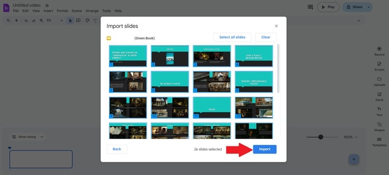This screenshot has height=175, width=389.
Task: Open the Text panel in the sidebar
Action: [x=379, y=111]
